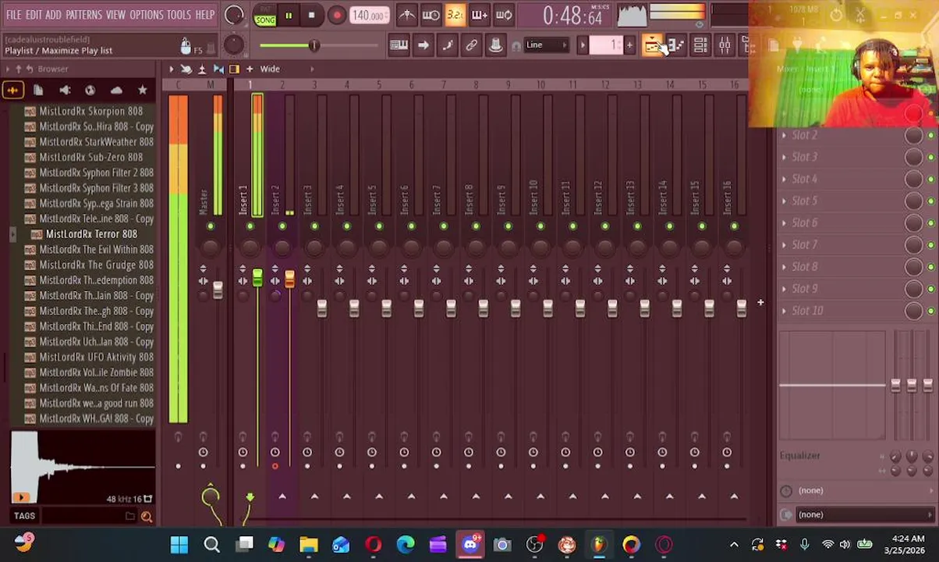Open the ADD menu

[53, 15]
